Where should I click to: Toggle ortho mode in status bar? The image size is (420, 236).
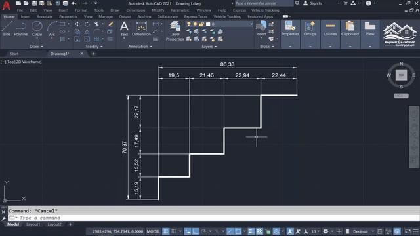(196, 231)
